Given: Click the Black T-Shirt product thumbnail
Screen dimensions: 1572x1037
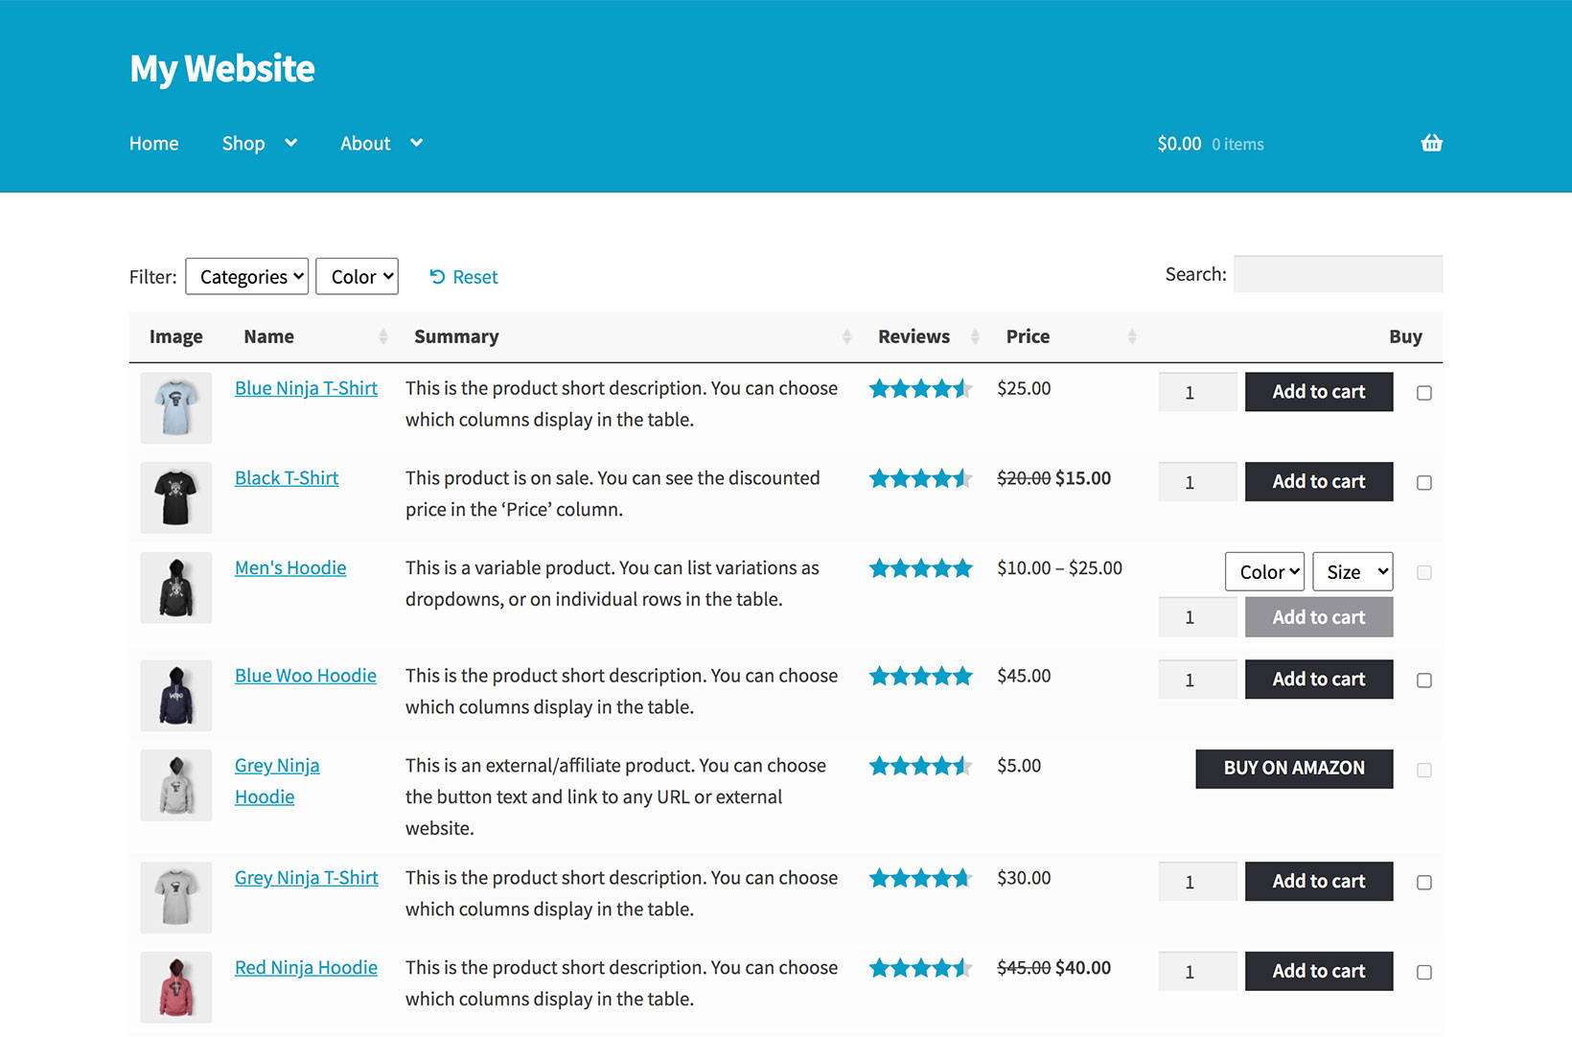Looking at the screenshot, I should (x=176, y=497).
